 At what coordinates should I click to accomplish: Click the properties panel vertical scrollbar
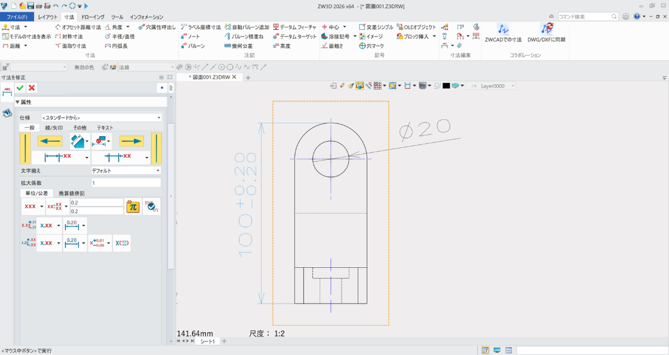(171, 196)
